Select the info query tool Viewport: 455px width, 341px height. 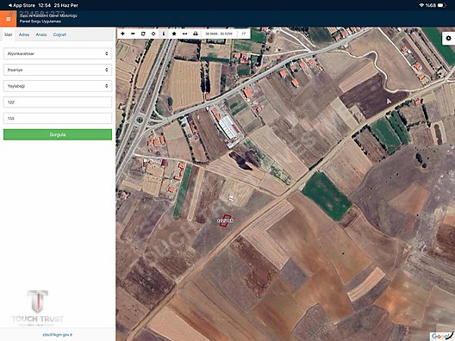pyautogui.click(x=164, y=34)
